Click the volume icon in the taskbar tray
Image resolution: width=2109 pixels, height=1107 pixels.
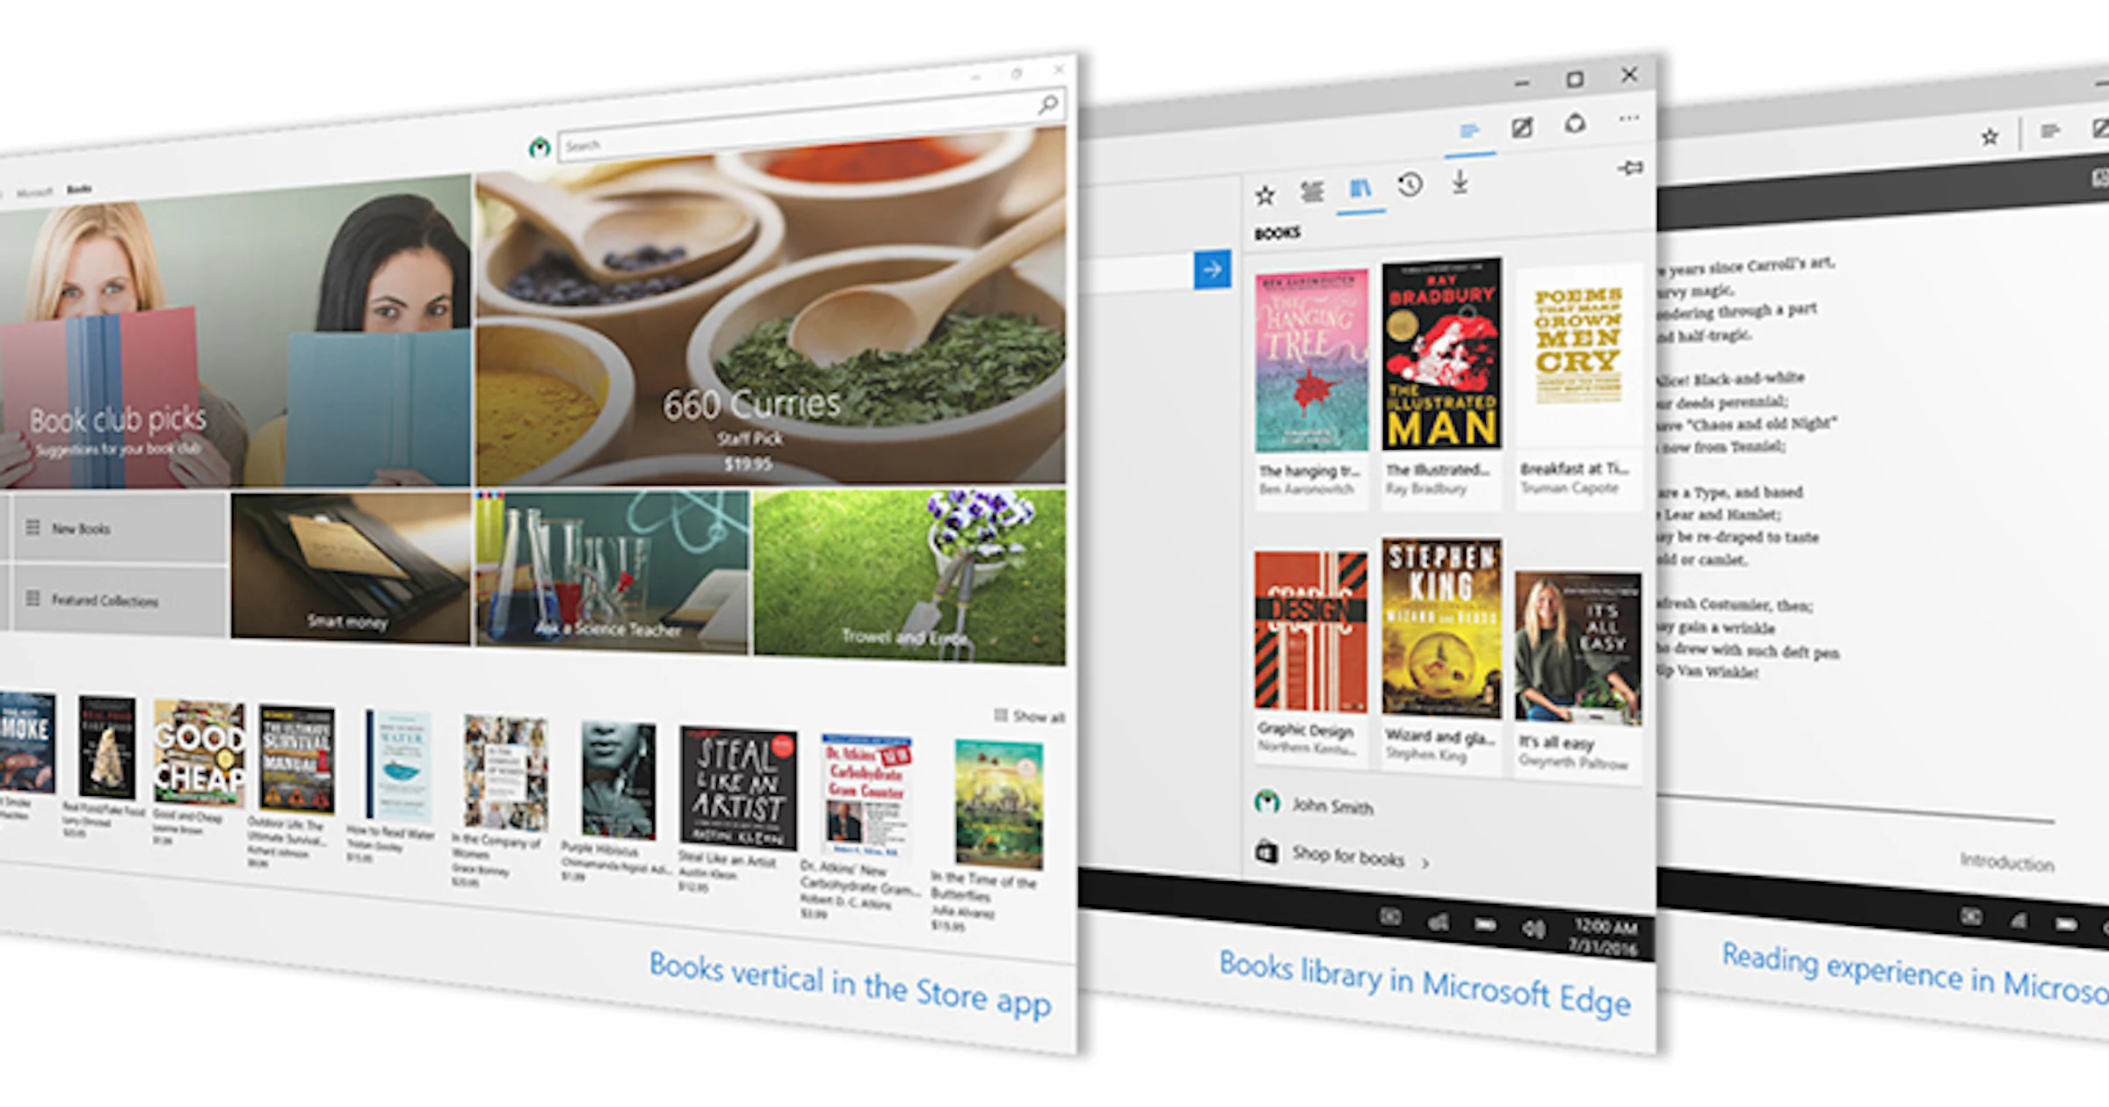point(1533,928)
